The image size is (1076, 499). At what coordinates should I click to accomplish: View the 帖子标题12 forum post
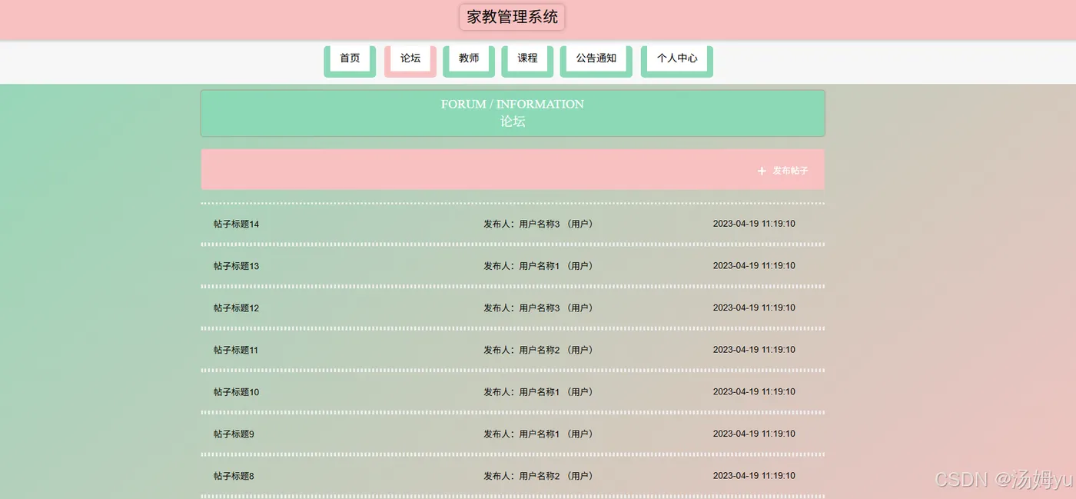tap(237, 308)
